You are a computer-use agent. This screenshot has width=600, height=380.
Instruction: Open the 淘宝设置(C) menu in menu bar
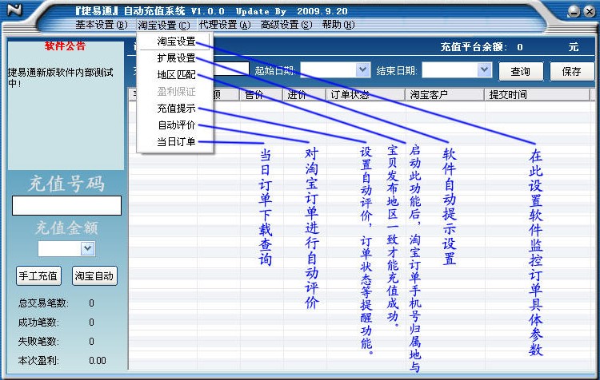(164, 25)
